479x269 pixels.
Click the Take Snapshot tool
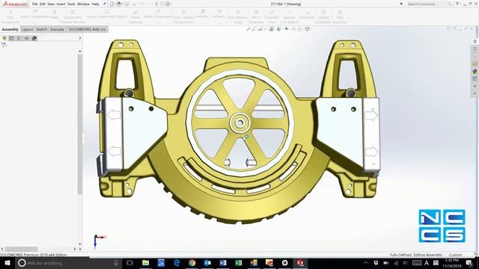(x=340, y=17)
